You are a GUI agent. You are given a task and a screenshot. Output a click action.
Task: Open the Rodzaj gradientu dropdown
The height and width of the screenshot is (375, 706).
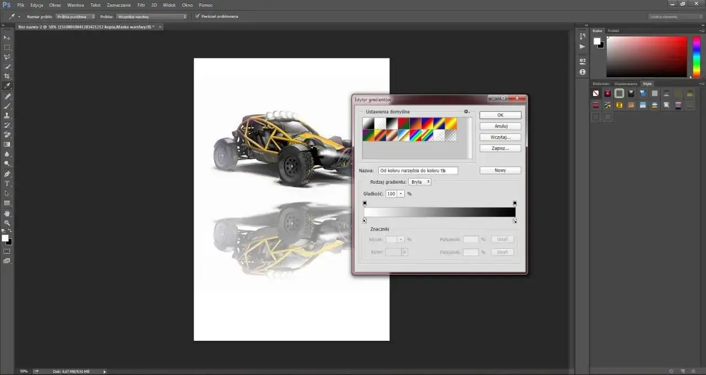420,181
